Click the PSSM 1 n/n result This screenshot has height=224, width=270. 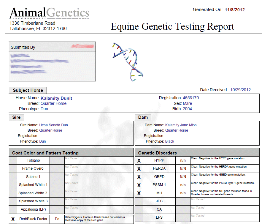click(183, 185)
